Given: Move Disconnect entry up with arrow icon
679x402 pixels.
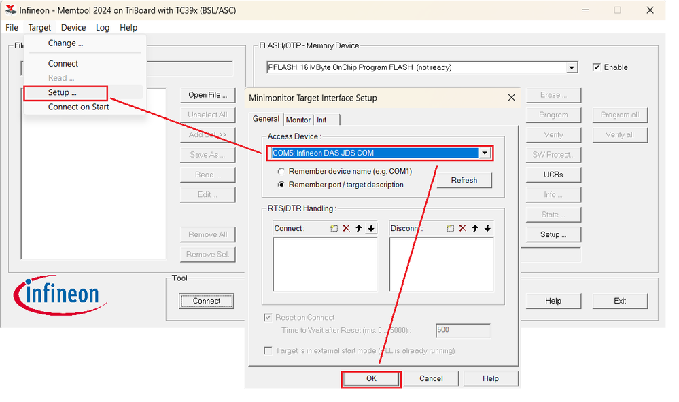Looking at the screenshot, I should tap(474, 229).
